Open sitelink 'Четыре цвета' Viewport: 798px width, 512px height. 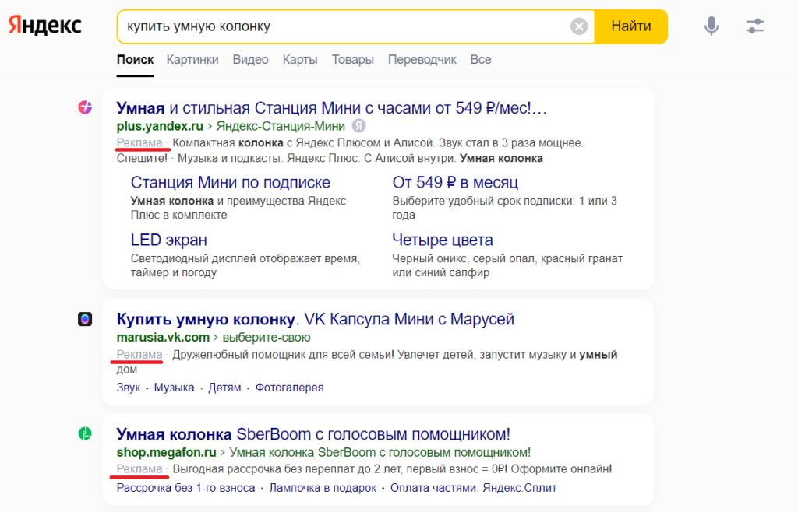point(443,239)
